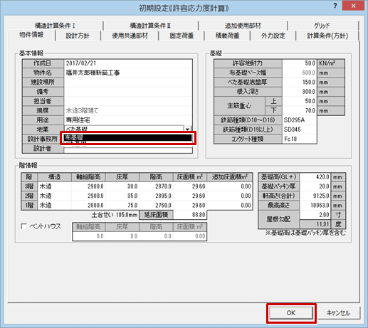
Task: Switch to the グリッド tab
Action: tap(322, 26)
